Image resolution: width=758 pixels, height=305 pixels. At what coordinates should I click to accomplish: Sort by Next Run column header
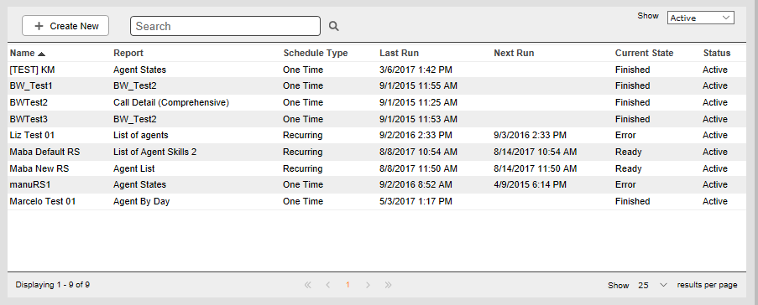[x=514, y=53]
